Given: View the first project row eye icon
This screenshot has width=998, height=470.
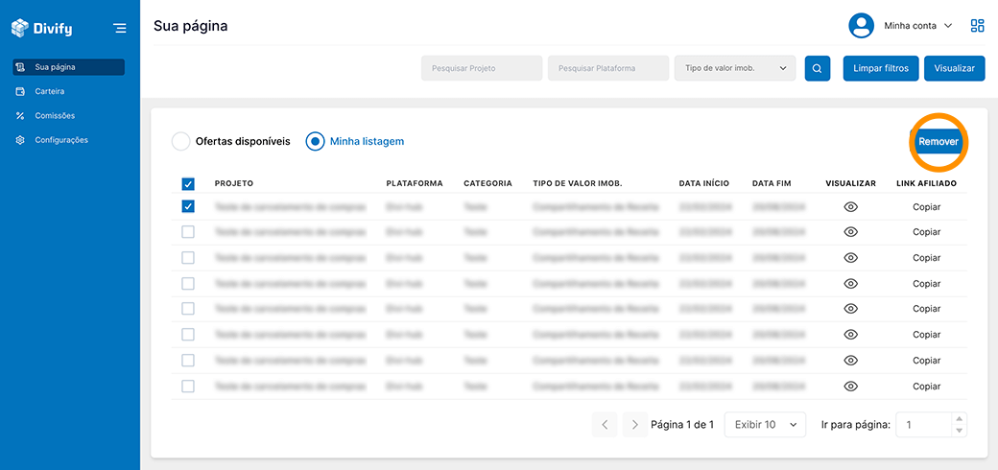Looking at the screenshot, I should tap(850, 207).
